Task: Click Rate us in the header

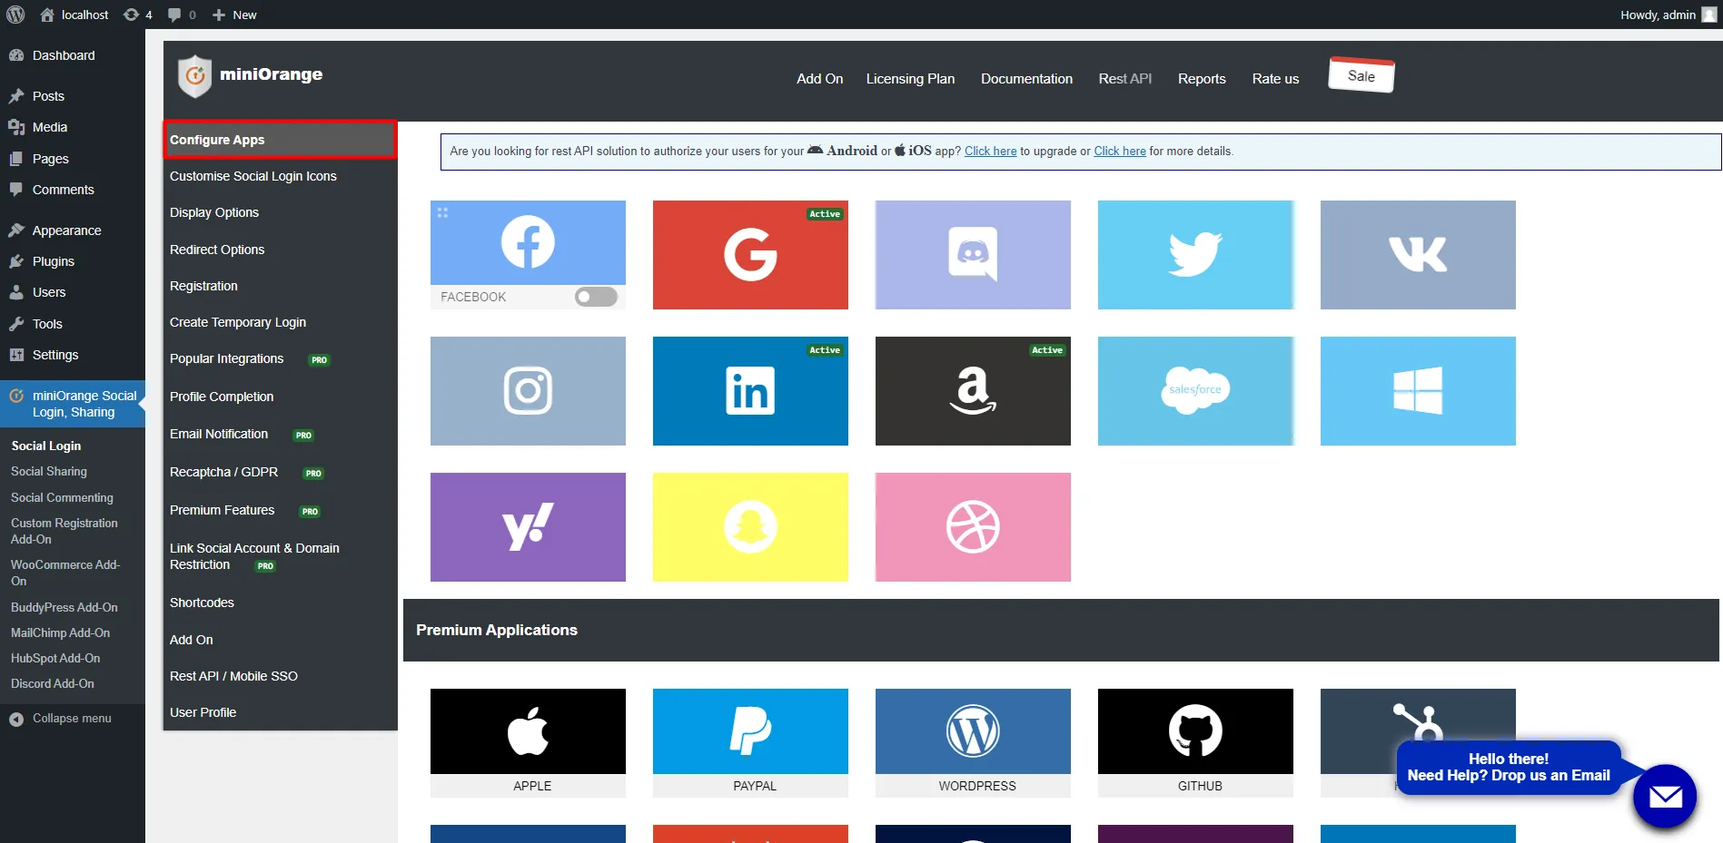Action: pyautogui.click(x=1275, y=79)
